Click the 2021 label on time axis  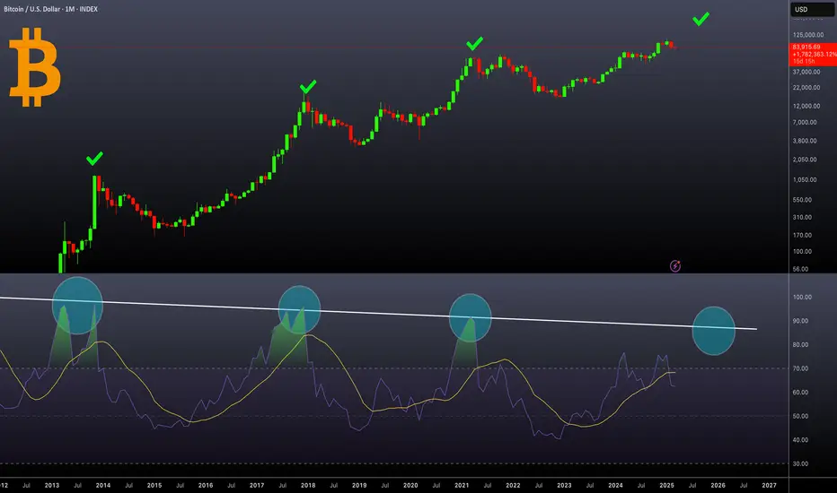point(462,486)
